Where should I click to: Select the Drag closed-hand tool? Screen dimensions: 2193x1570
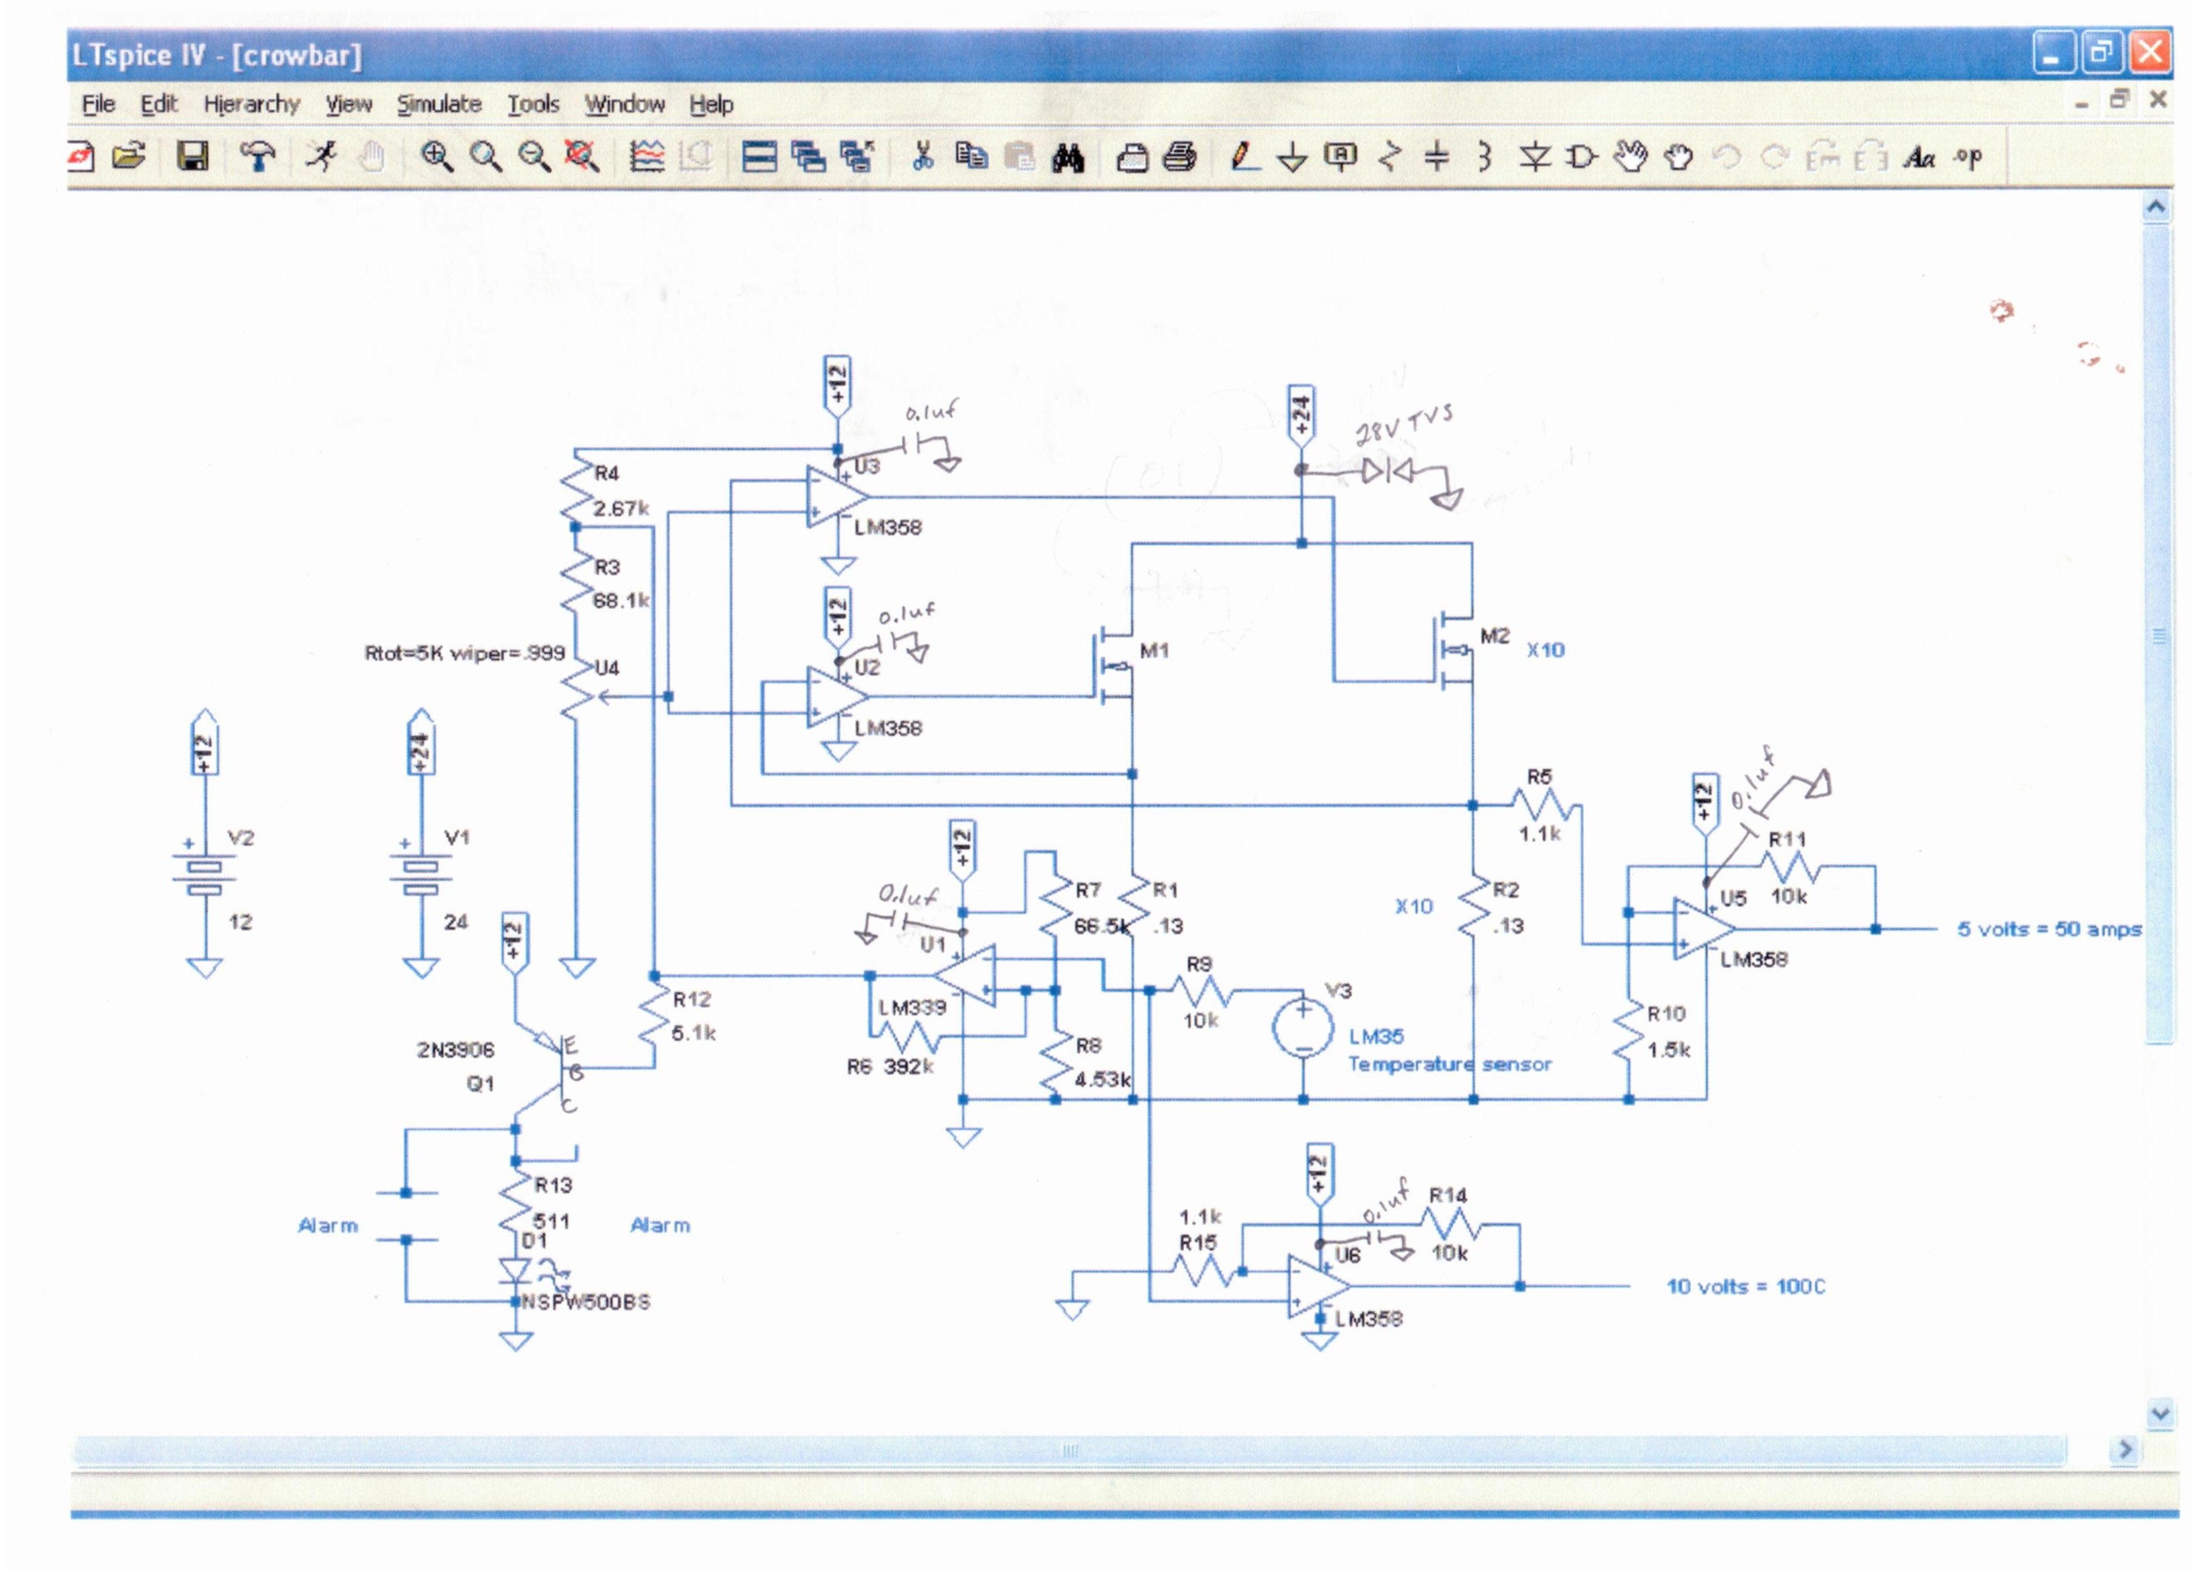(x=1679, y=157)
